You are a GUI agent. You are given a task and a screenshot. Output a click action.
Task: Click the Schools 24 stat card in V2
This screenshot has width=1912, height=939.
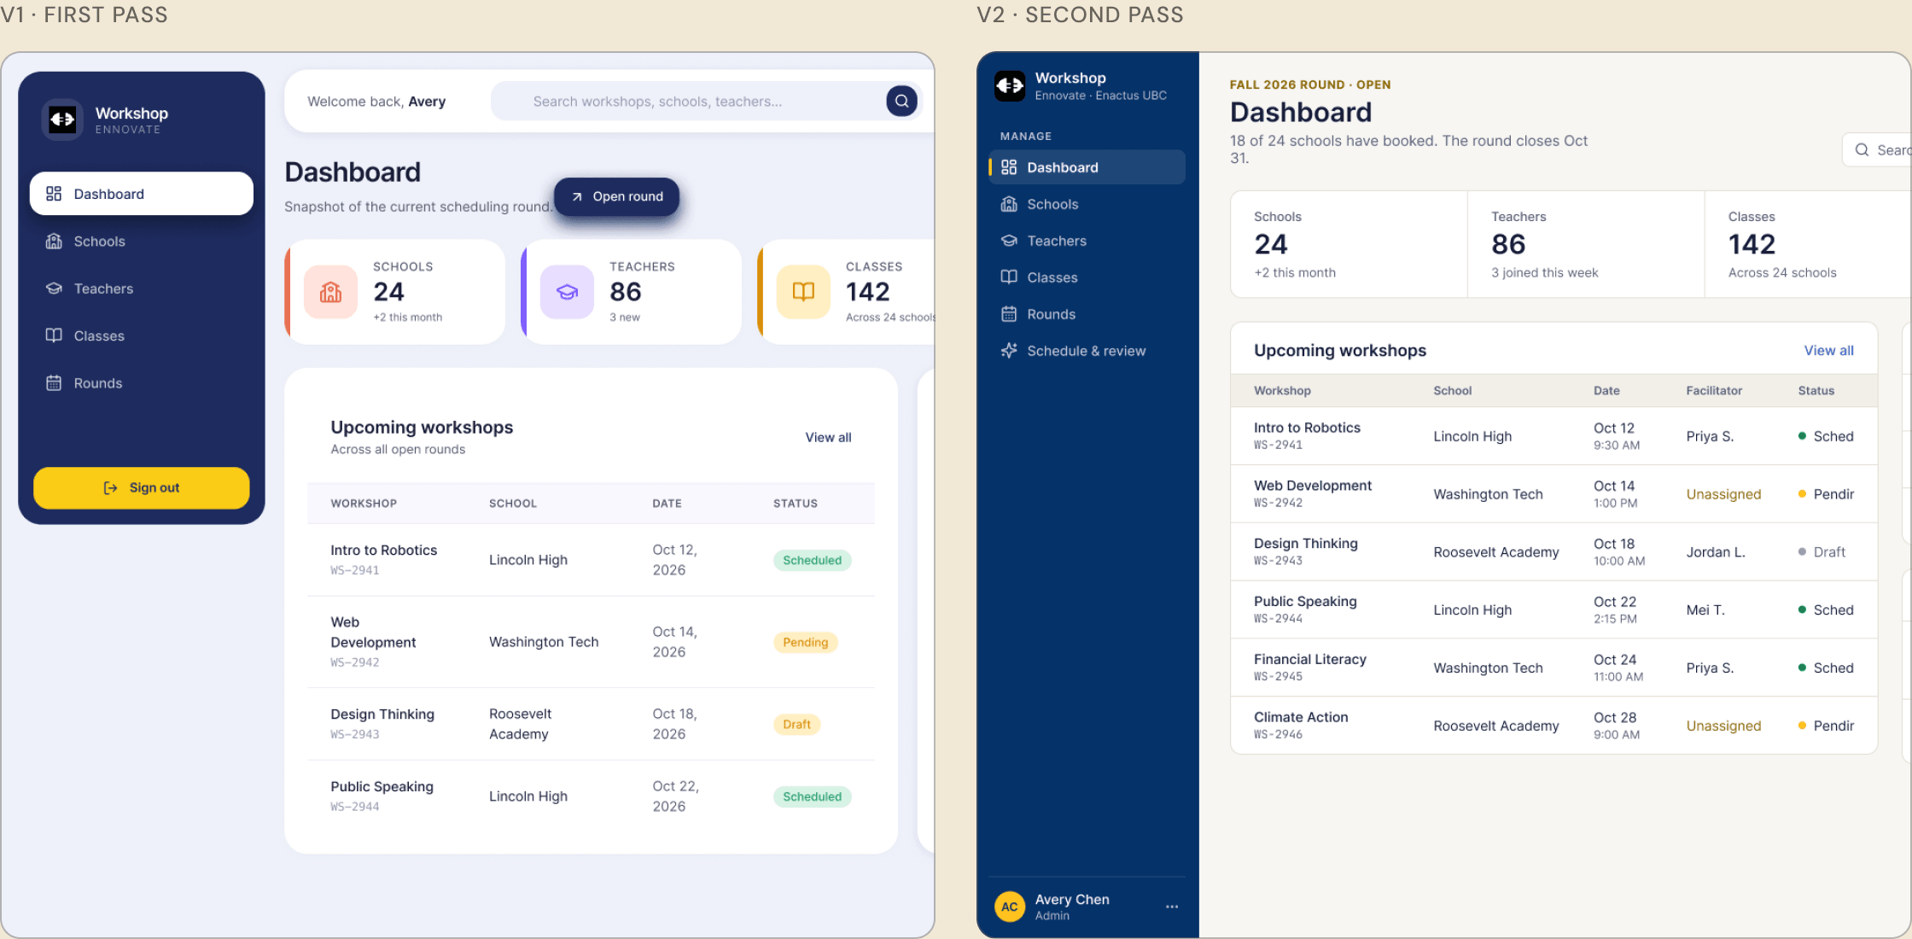pyautogui.click(x=1349, y=244)
